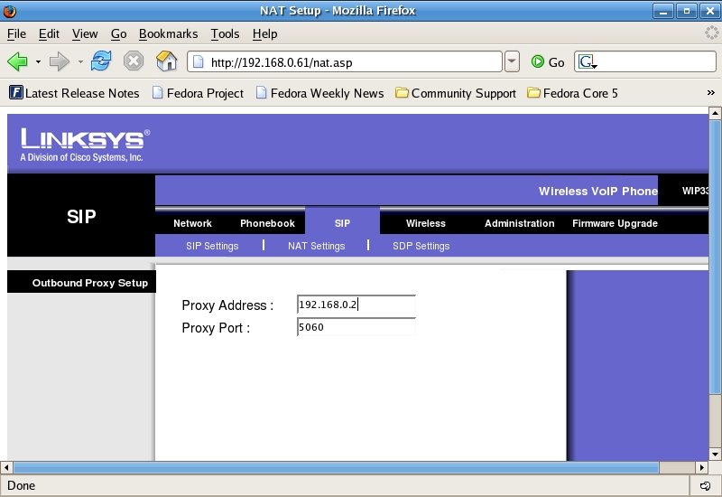Screen dimensions: 722x497
Task: Expand the Back button history dropdown arrow
Action: click(x=38, y=62)
